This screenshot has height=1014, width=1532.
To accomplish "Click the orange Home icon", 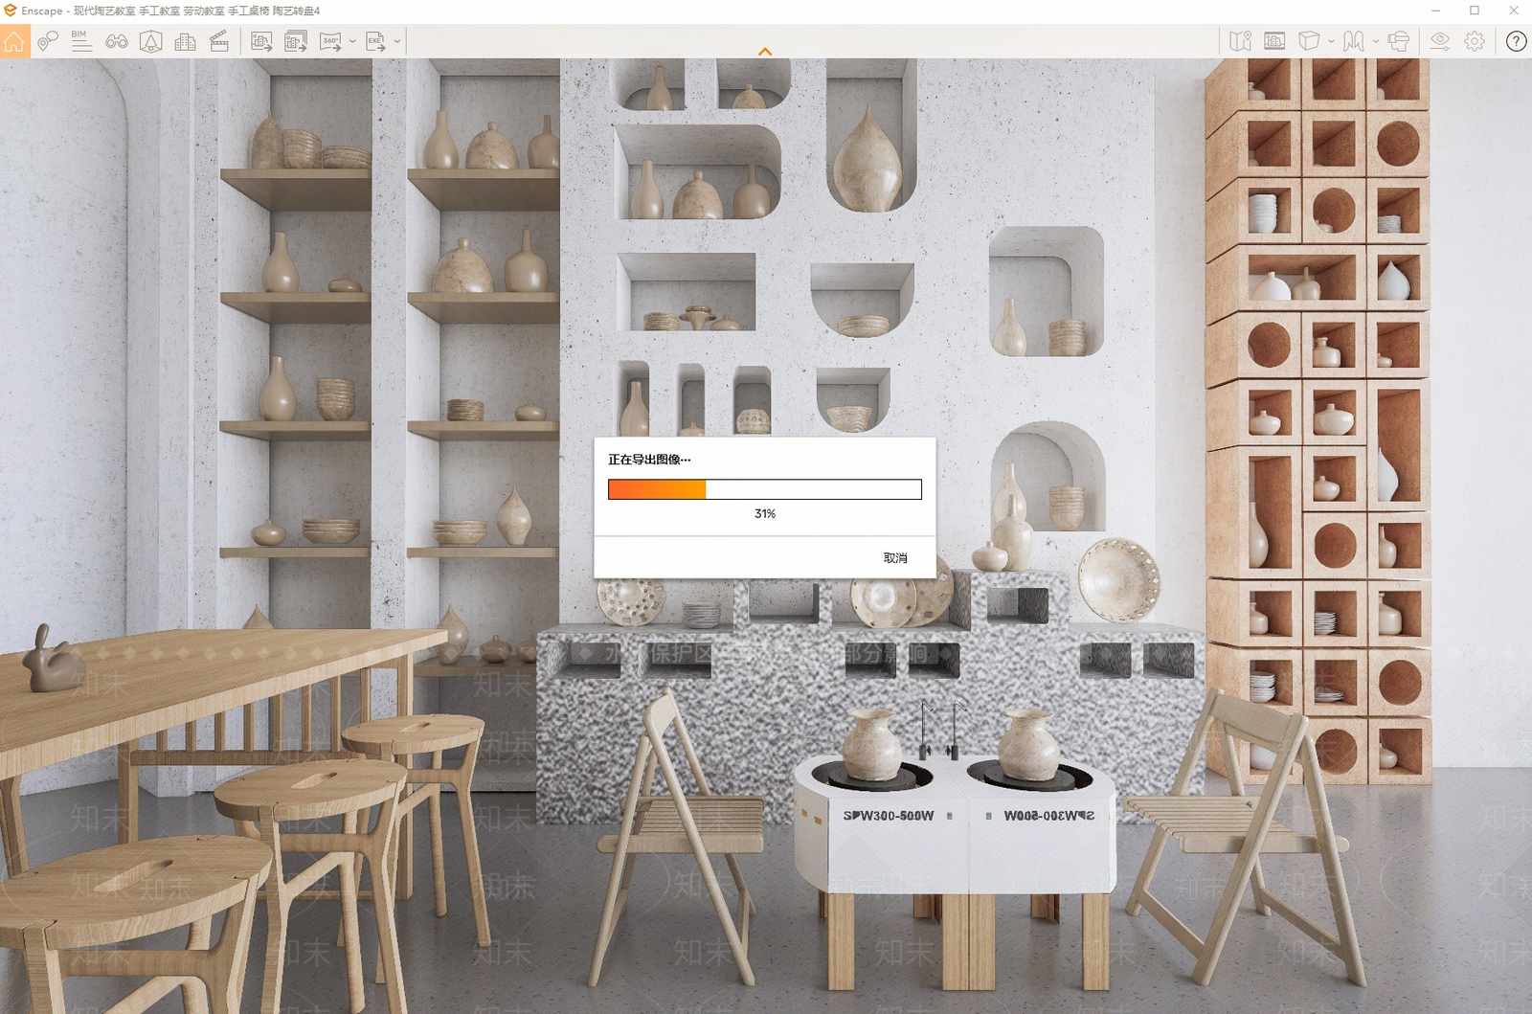I will tap(14, 41).
